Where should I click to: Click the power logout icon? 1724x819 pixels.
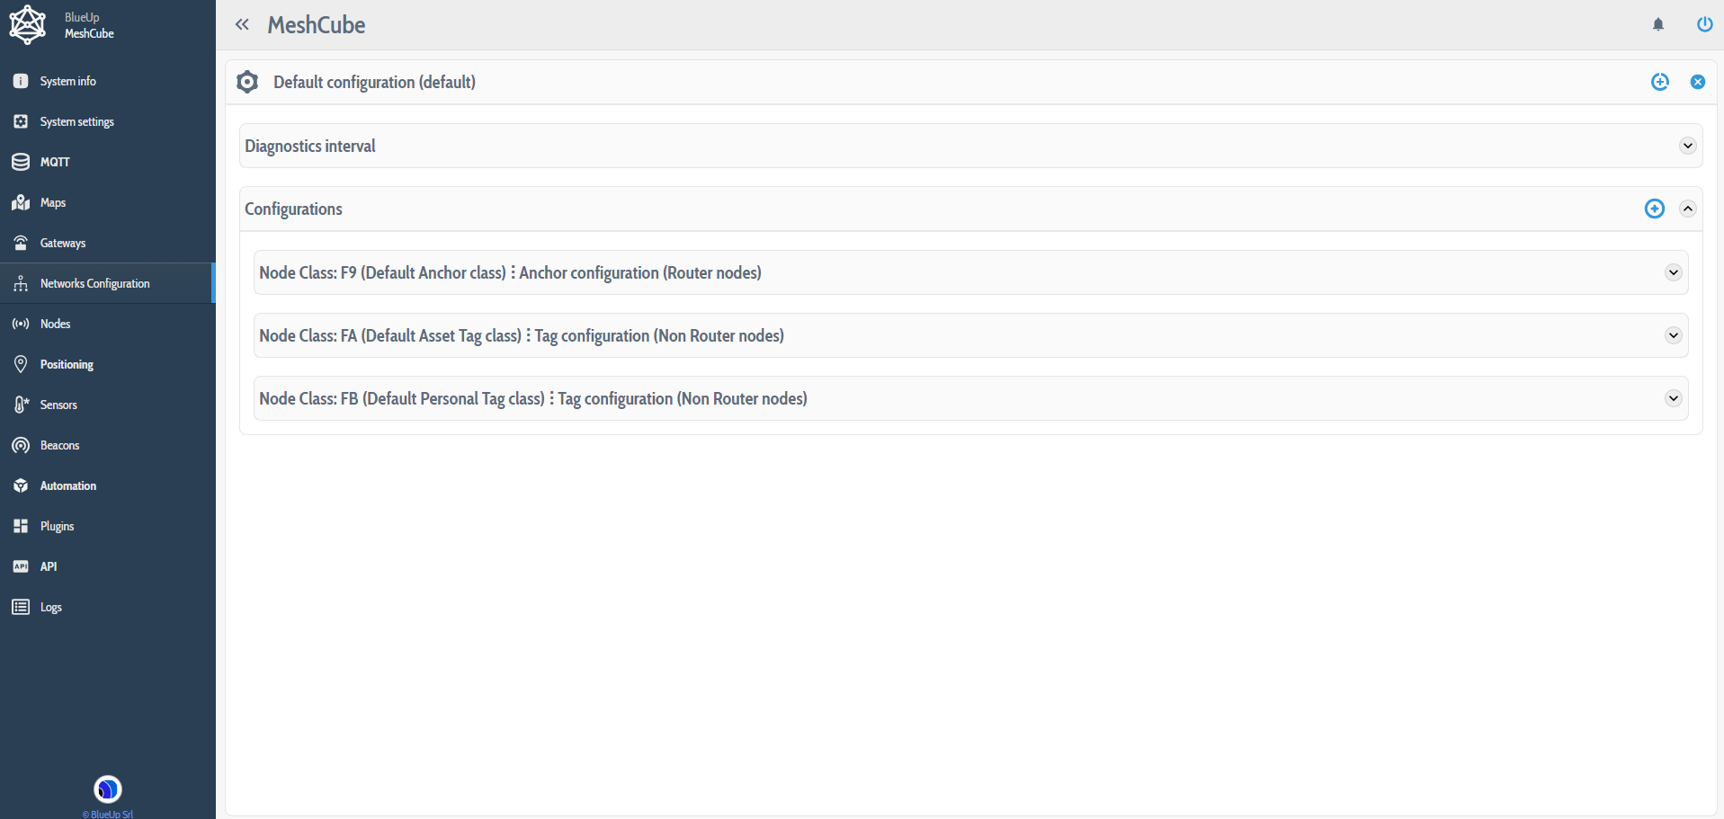pyautogui.click(x=1704, y=24)
